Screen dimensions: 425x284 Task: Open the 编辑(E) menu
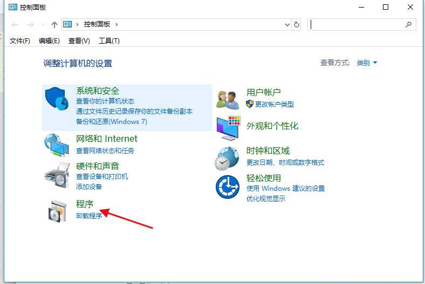click(49, 41)
